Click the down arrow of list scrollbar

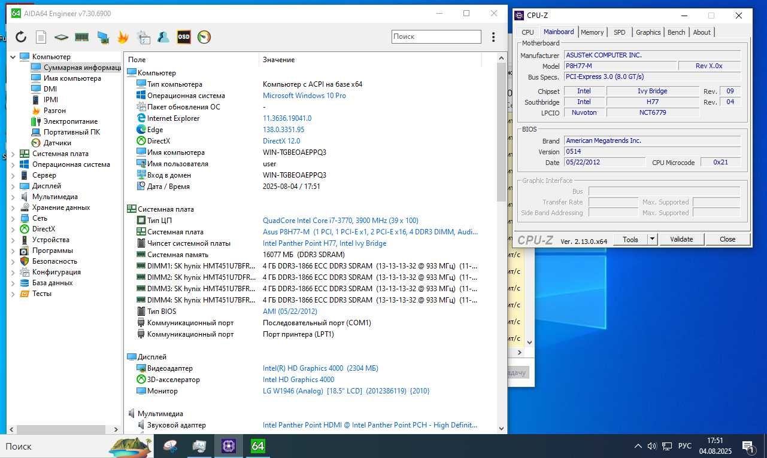[502, 428]
